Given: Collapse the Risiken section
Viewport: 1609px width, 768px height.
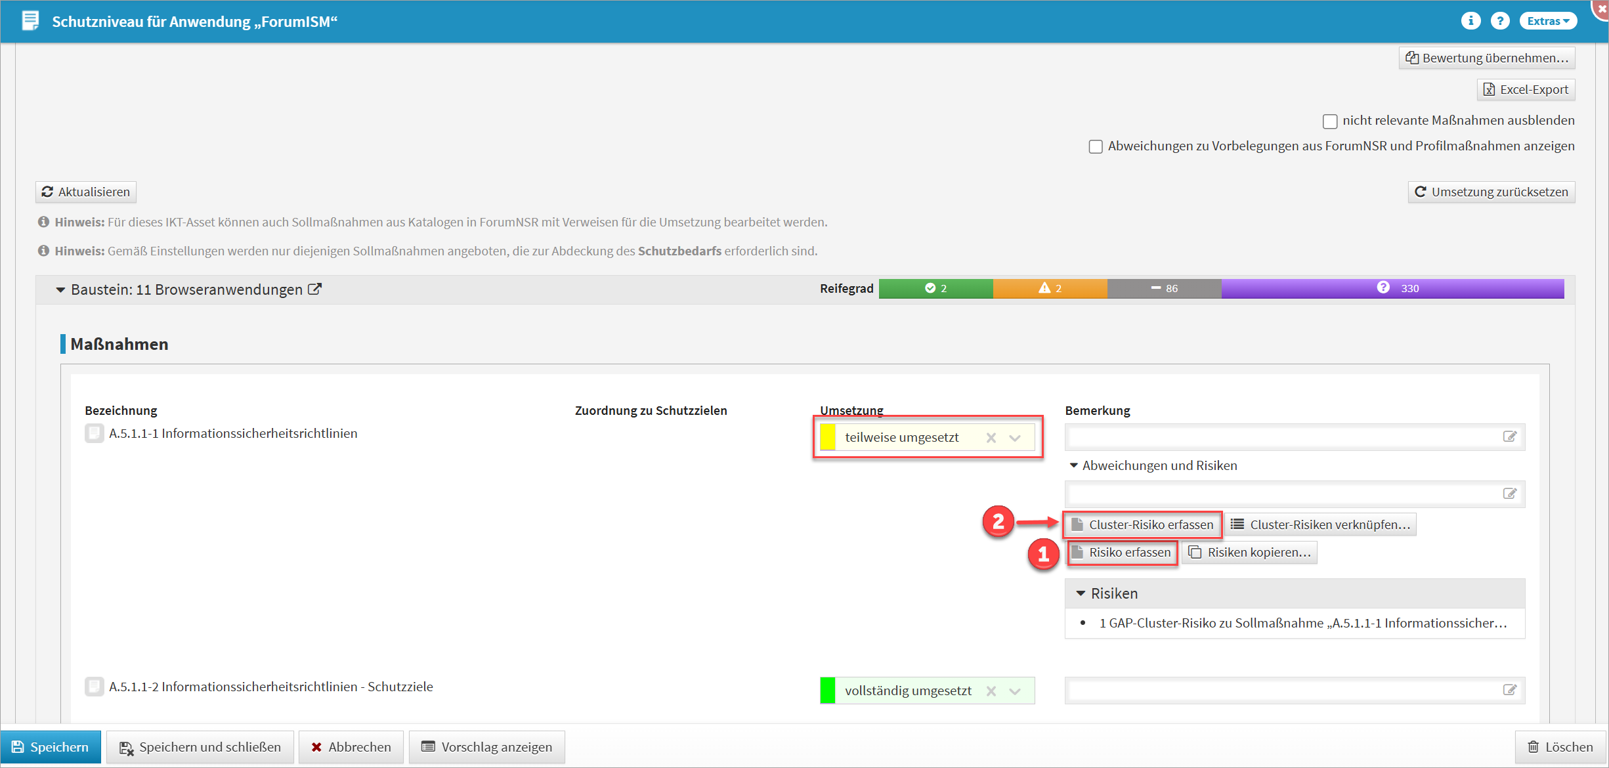Looking at the screenshot, I should click(1080, 593).
